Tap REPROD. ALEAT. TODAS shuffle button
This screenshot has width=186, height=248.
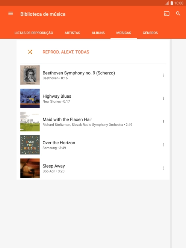(x=66, y=52)
